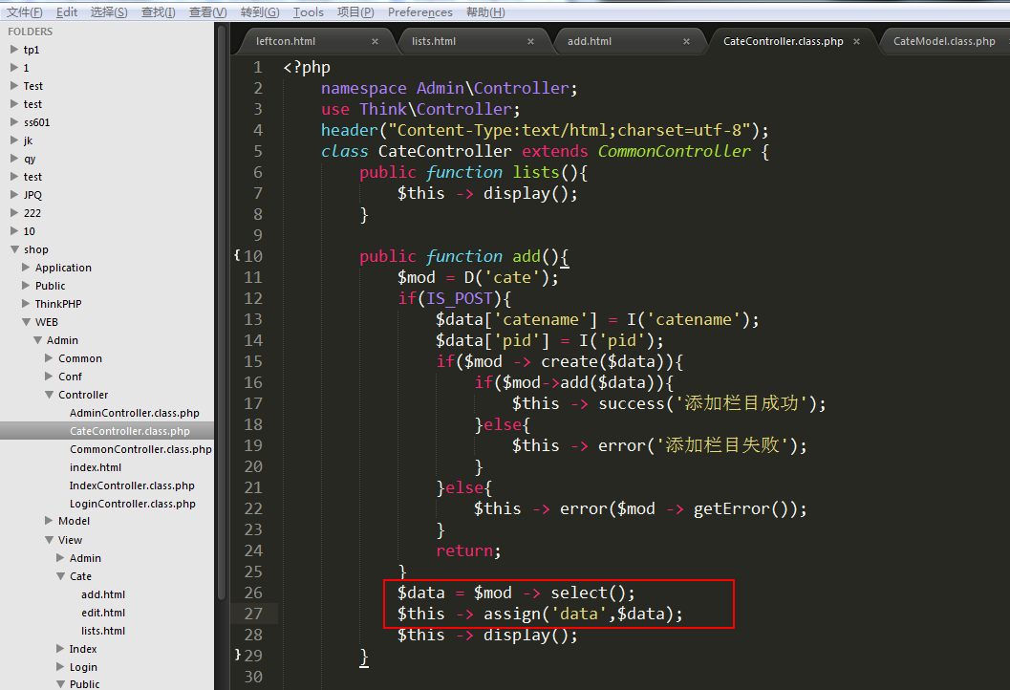Open CateController.class.php in sidebar

pos(129,431)
